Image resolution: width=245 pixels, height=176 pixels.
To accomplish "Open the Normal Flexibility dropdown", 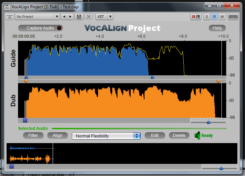I will [106, 136].
